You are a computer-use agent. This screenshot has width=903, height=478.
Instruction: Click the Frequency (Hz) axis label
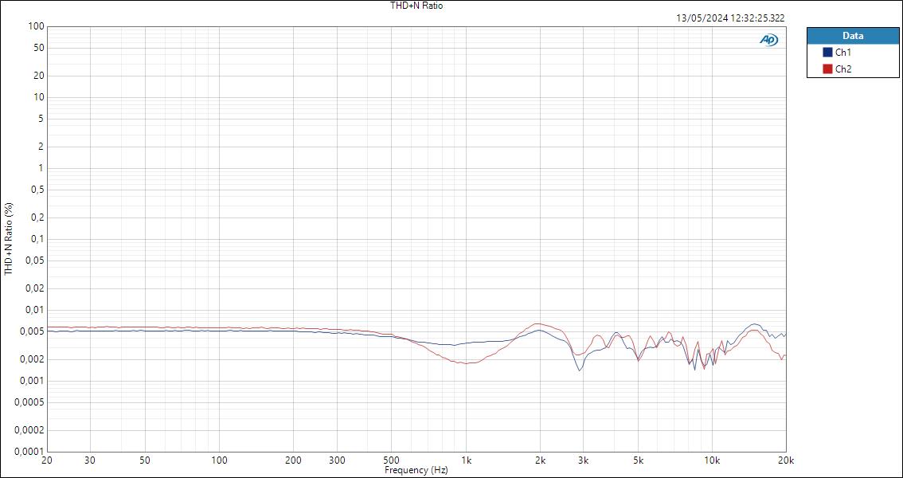tap(417, 470)
